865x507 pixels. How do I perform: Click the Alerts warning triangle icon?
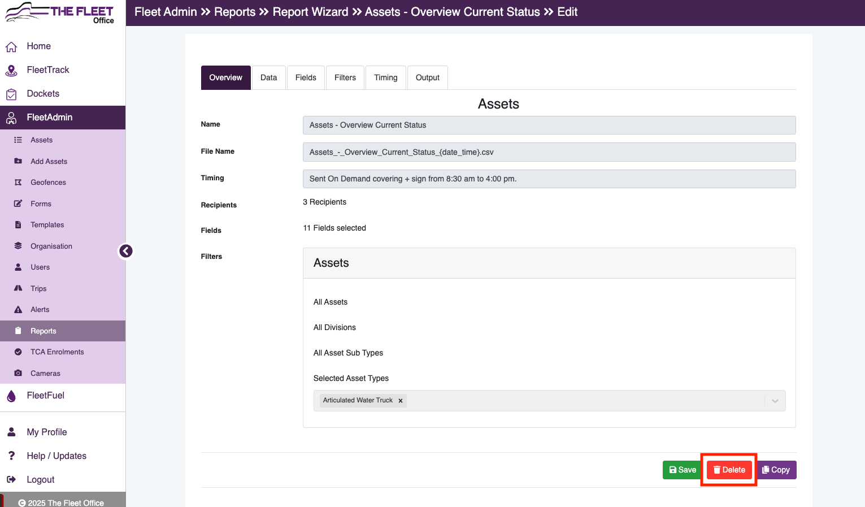pos(18,310)
